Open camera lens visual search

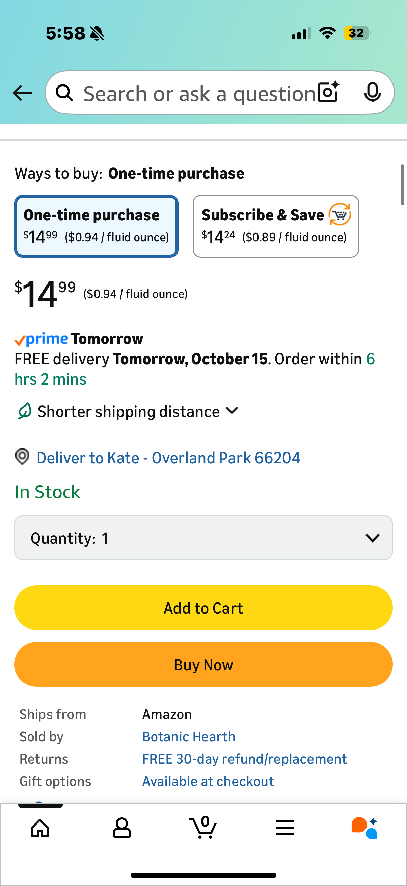328,92
